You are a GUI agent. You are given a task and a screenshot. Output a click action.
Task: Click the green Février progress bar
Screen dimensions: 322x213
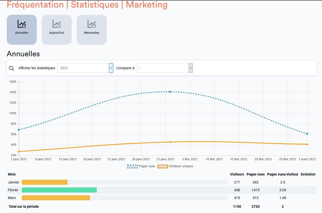click(59, 190)
